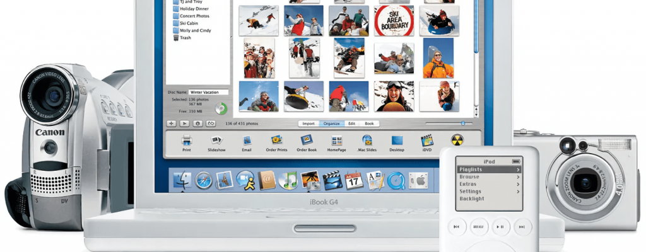This screenshot has width=646, height=252.
Task: Click the Order Book icon
Action: point(307,140)
